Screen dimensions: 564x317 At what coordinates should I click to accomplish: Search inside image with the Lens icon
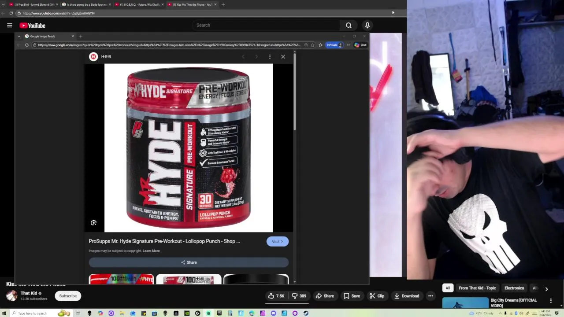tap(93, 223)
